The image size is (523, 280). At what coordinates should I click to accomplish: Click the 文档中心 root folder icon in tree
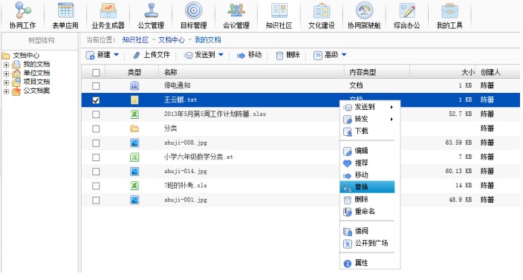pos(6,56)
